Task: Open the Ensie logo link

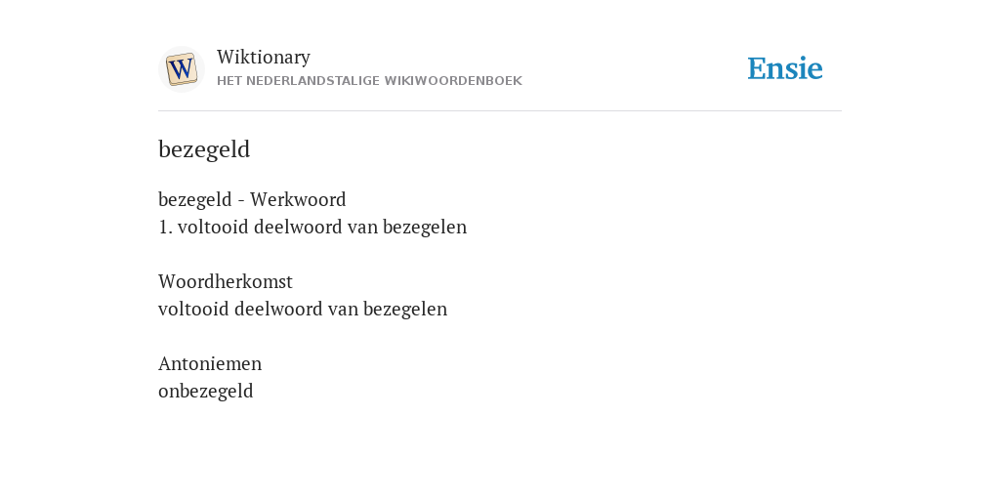Action: click(x=785, y=68)
